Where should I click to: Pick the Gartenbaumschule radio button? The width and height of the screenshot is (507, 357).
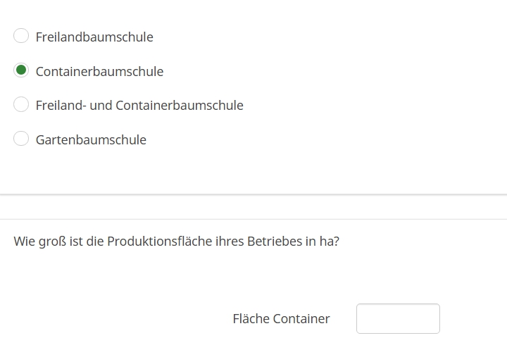(21, 139)
